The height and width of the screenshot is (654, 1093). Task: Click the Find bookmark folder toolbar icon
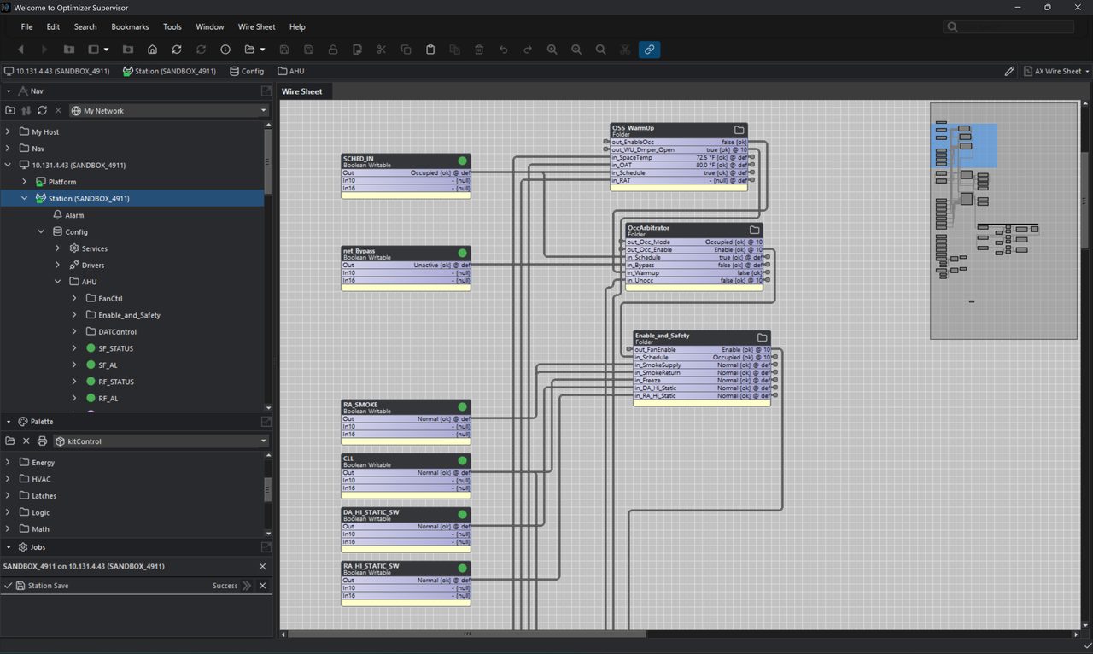pos(128,50)
